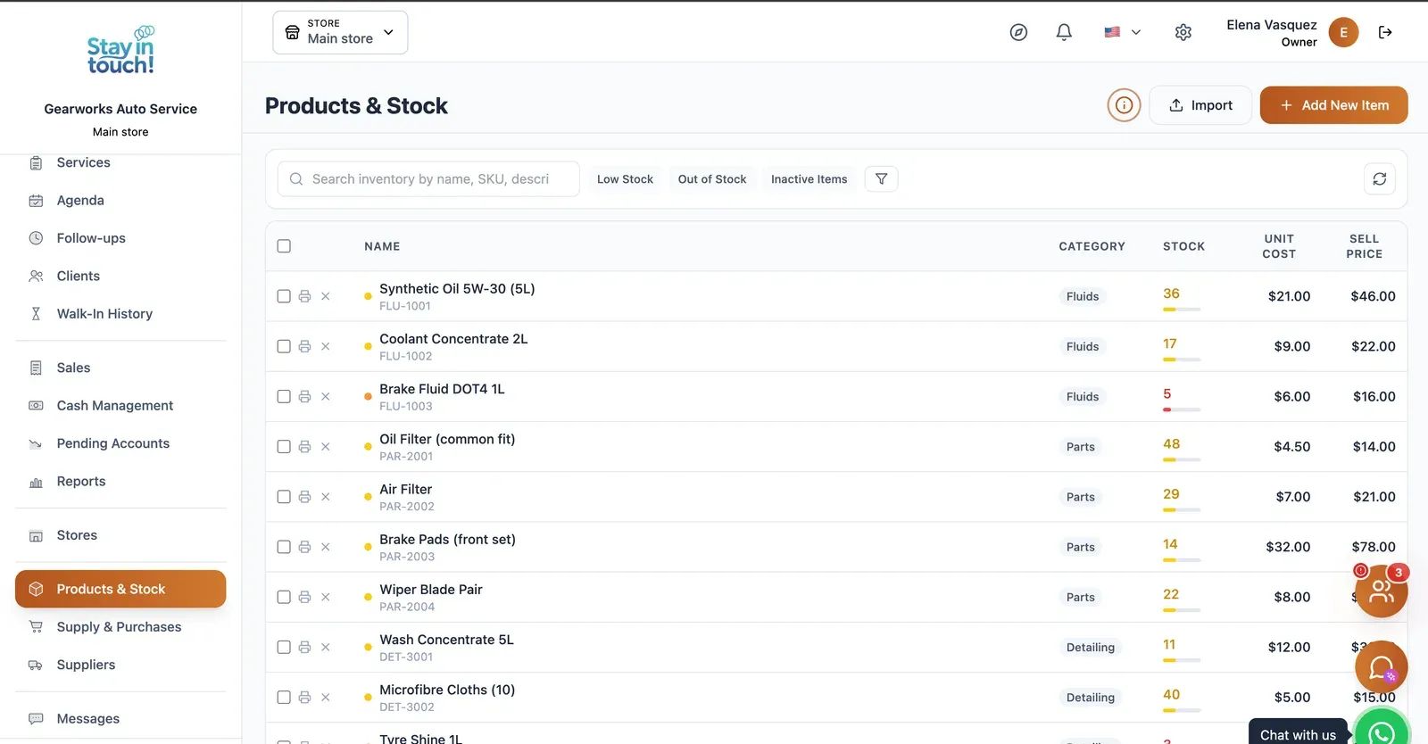Click the compass explore icon

click(x=1018, y=32)
